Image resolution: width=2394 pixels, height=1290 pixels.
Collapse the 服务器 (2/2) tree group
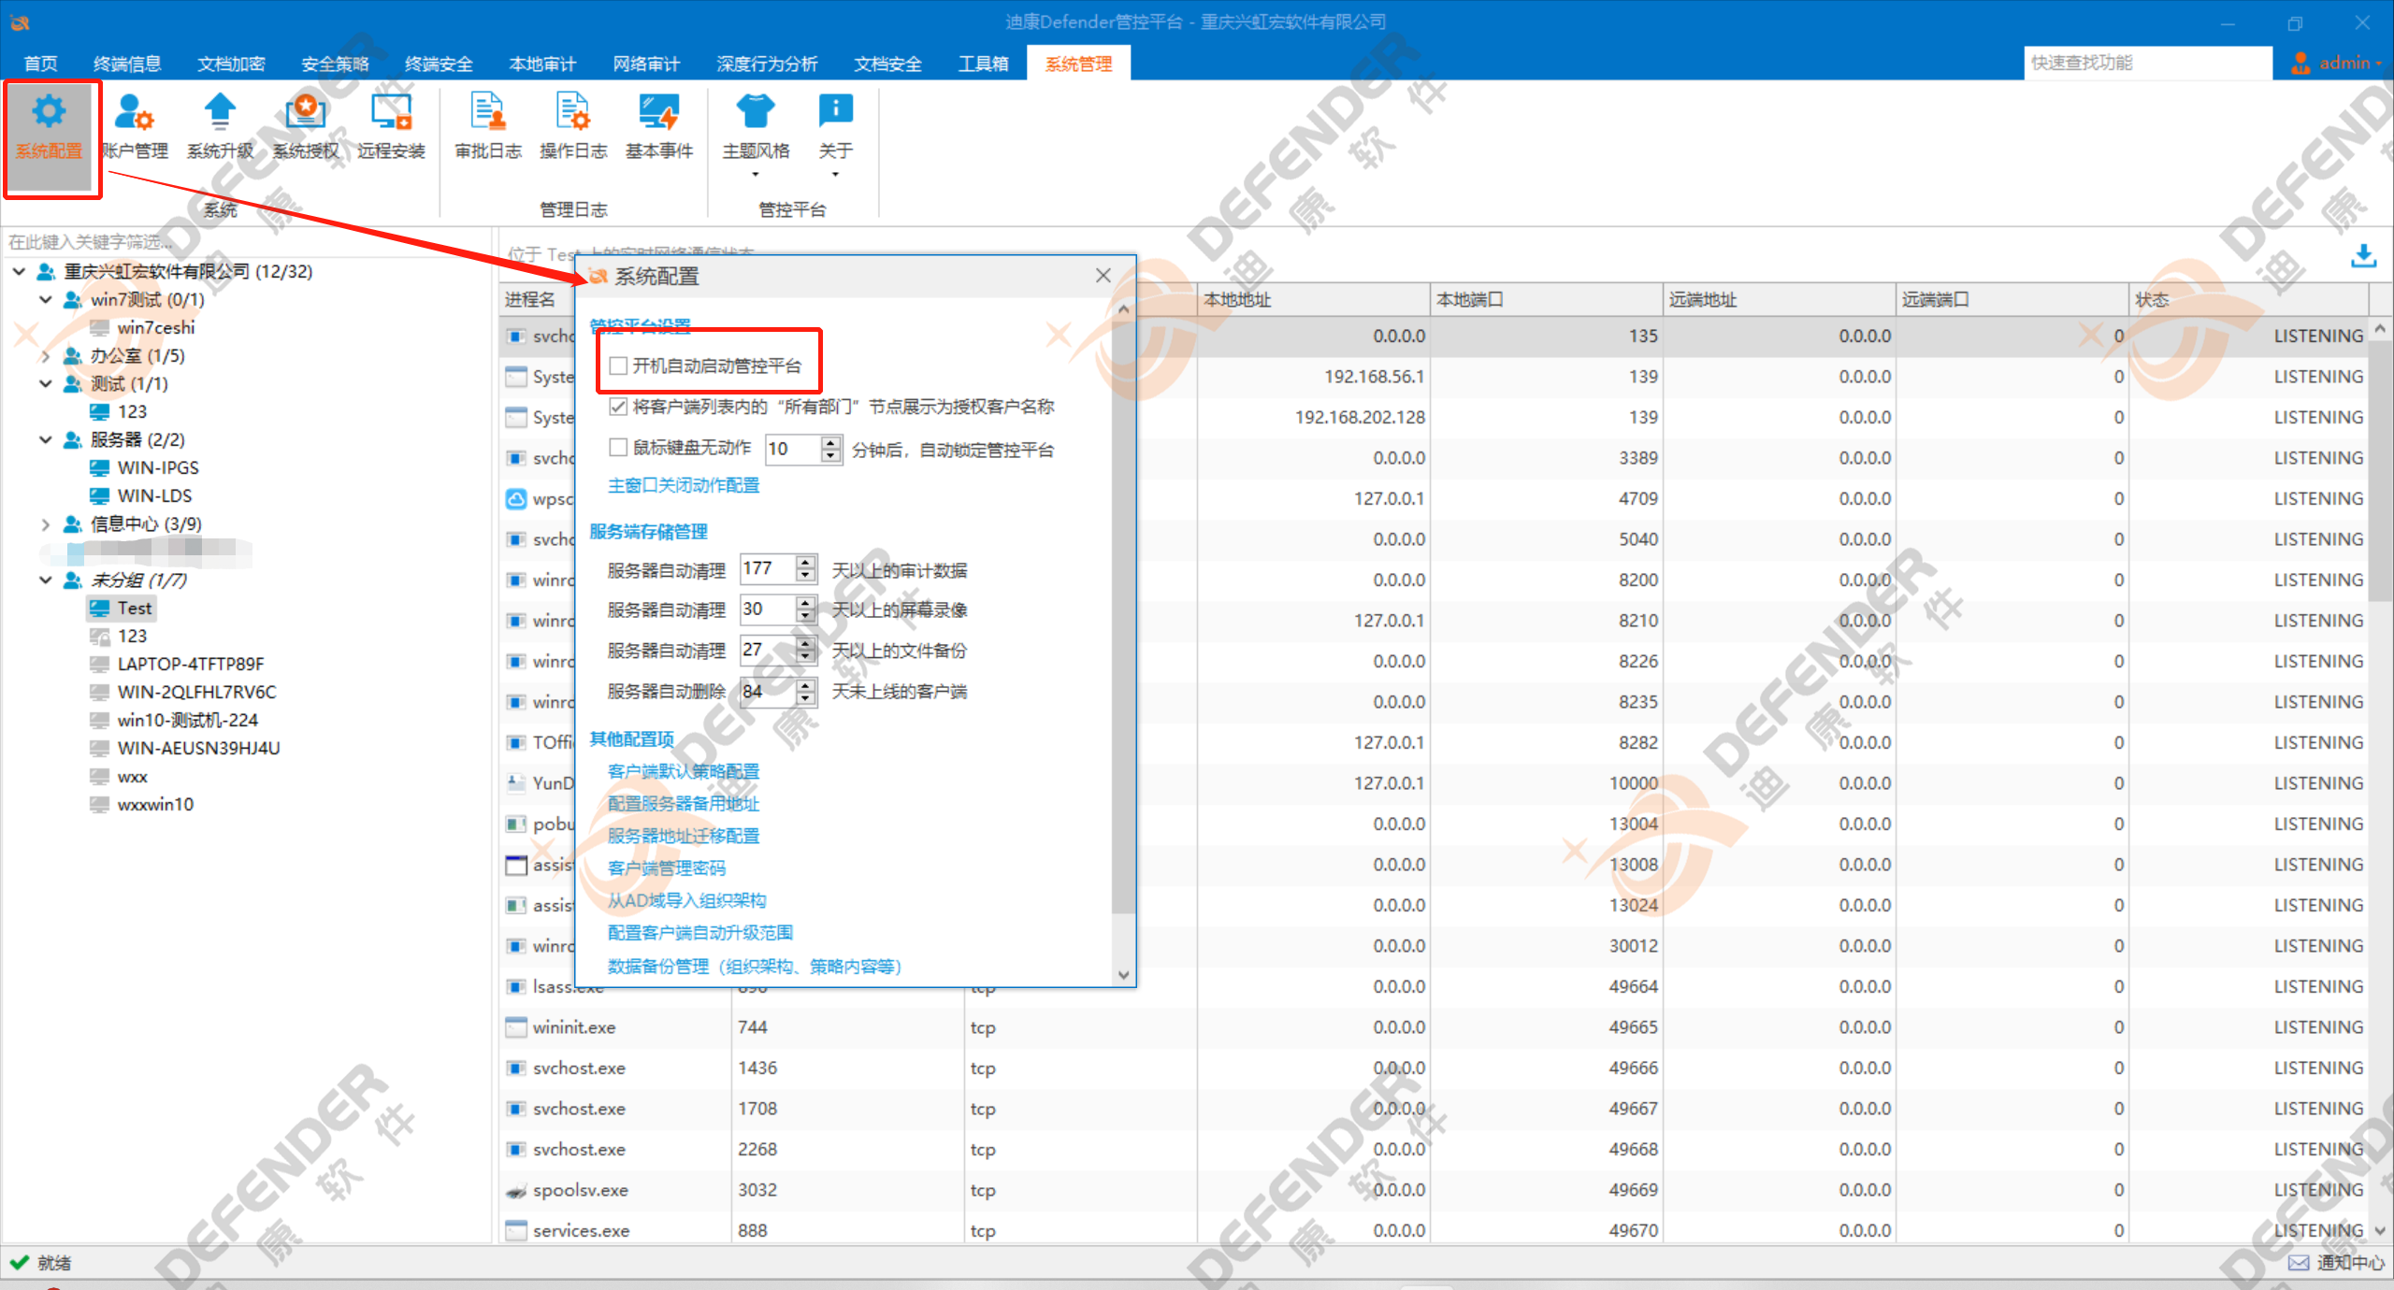tap(45, 439)
